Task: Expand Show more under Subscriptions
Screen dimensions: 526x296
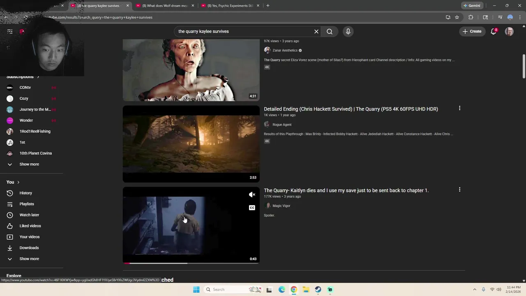Action: click(x=29, y=164)
